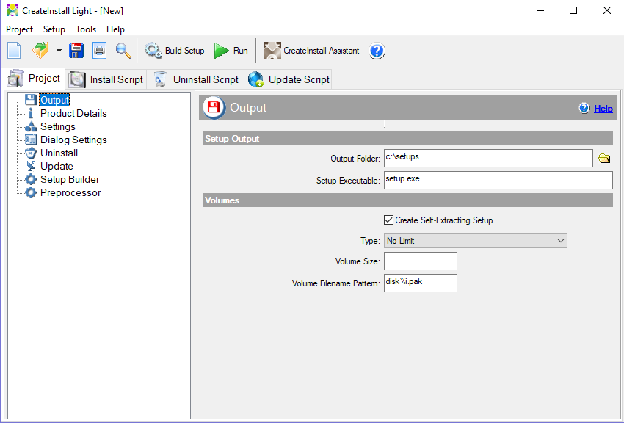Click the Preprocessor gear icon

click(31, 192)
